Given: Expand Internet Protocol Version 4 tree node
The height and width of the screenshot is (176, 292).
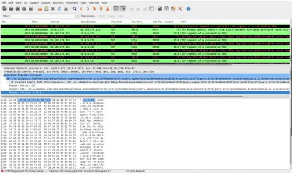Looking at the screenshot, I should pyautogui.click(x=2, y=68).
